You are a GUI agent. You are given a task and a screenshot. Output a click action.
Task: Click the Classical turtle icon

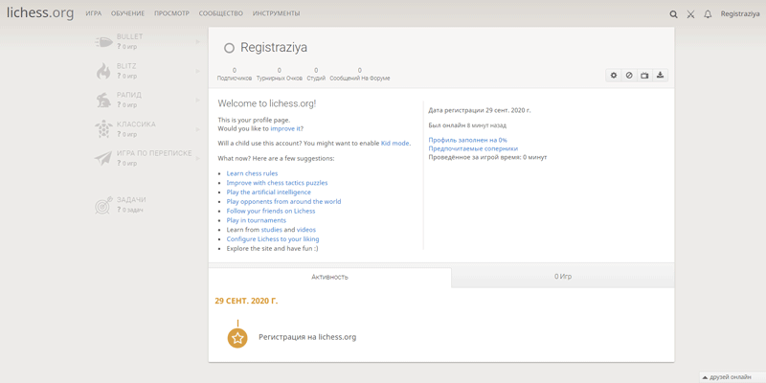[103, 129]
